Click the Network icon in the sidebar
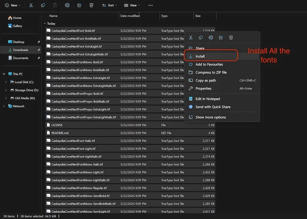The image size is (307, 219). 10,106
